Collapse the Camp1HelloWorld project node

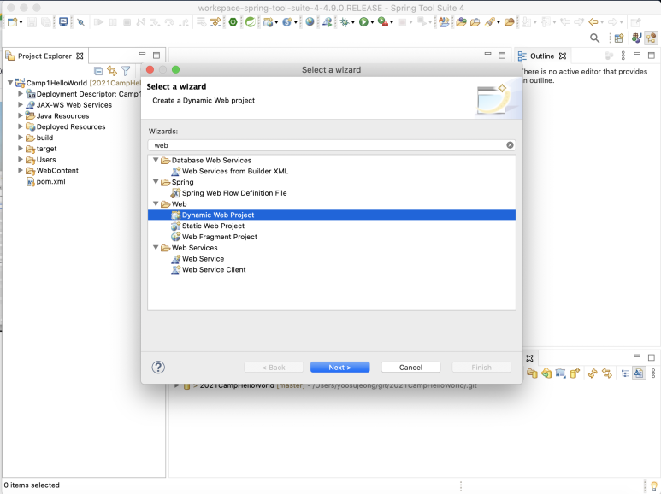(x=10, y=83)
